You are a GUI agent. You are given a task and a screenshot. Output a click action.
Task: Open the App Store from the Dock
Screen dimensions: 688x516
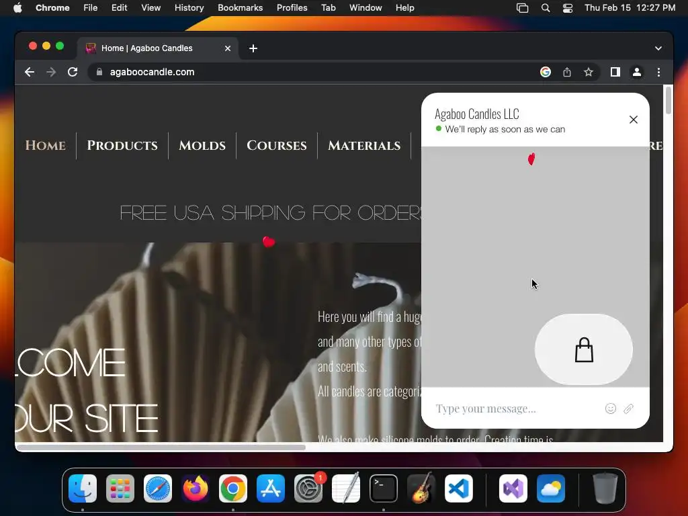(x=271, y=488)
